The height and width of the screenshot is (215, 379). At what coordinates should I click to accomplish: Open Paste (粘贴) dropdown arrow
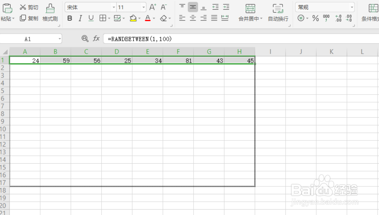tap(13, 18)
